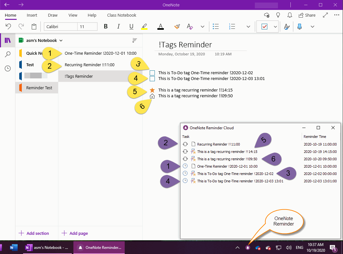Click the font name box Calibri

[61, 27]
